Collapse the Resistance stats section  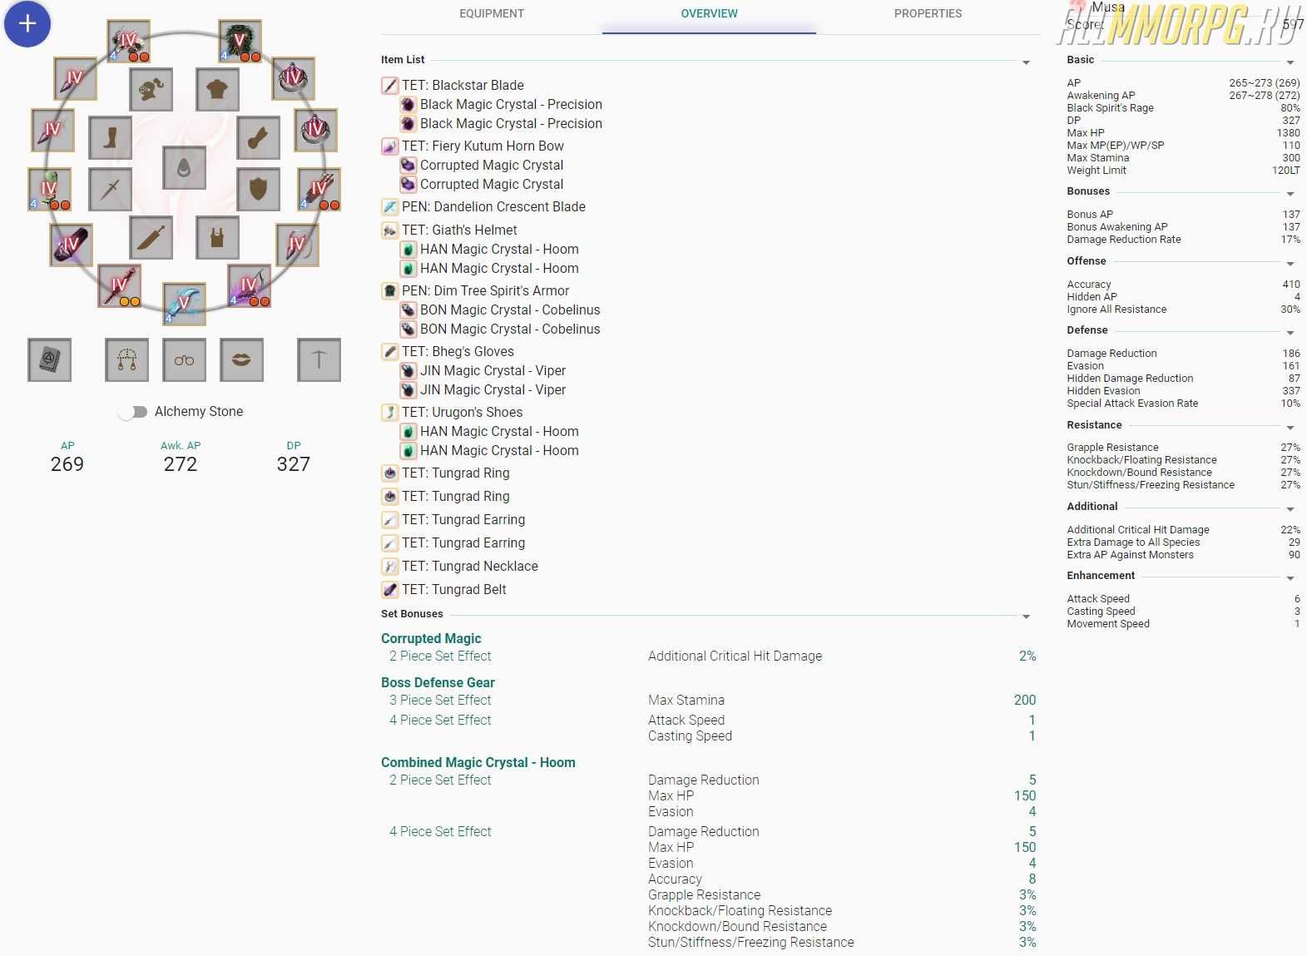pyautogui.click(x=1290, y=428)
